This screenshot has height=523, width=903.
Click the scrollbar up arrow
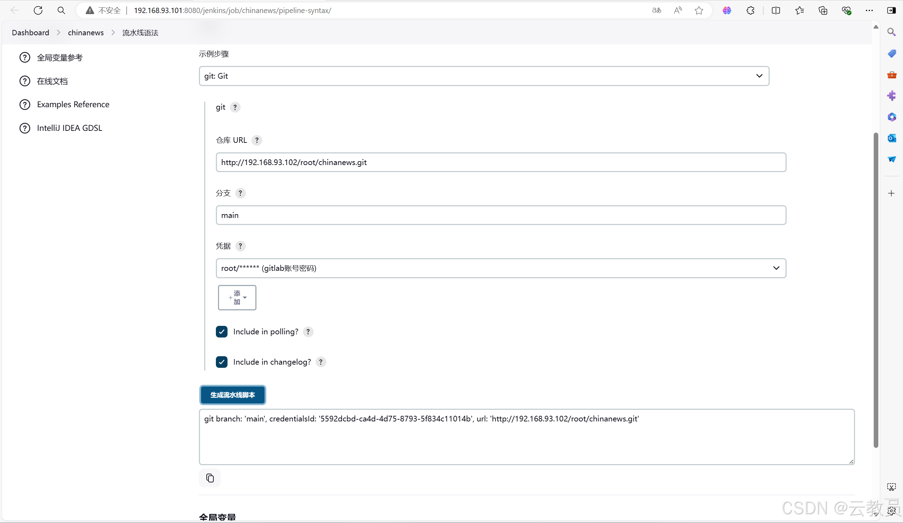(876, 27)
